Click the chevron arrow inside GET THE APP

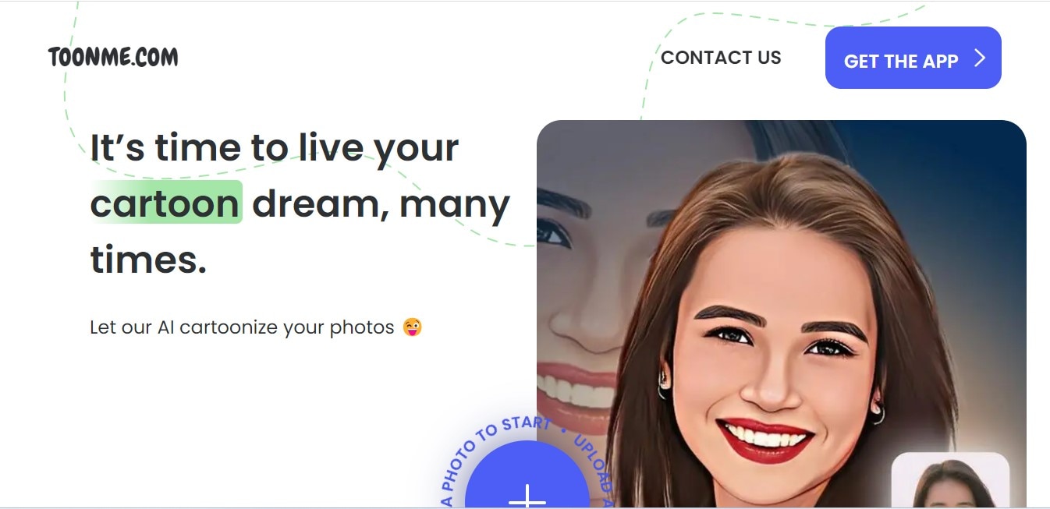tap(980, 58)
